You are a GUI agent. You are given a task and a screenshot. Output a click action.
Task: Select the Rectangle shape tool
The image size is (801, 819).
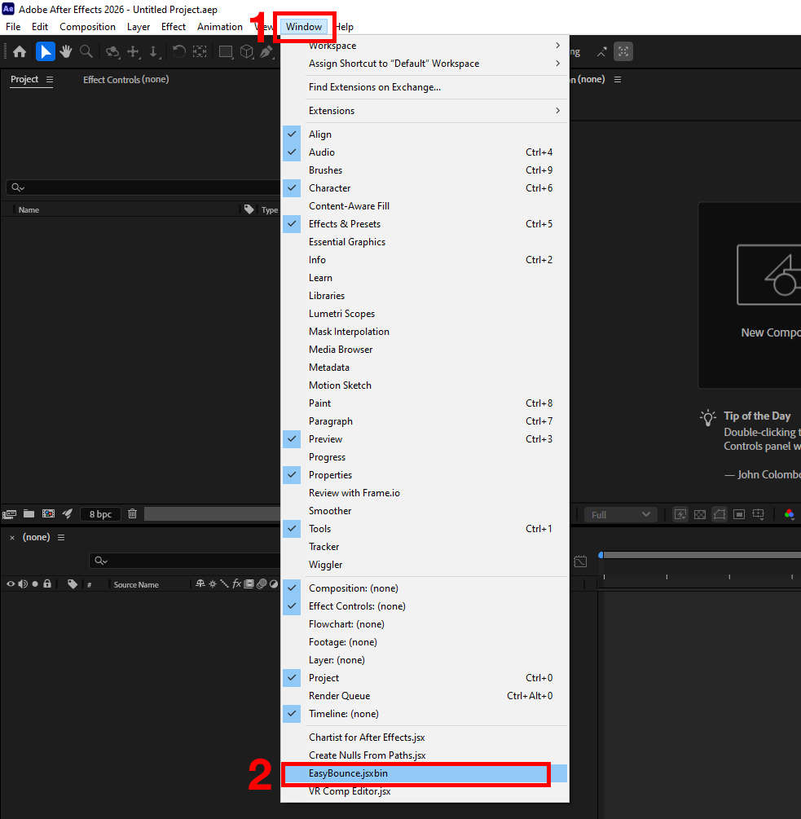tap(226, 51)
